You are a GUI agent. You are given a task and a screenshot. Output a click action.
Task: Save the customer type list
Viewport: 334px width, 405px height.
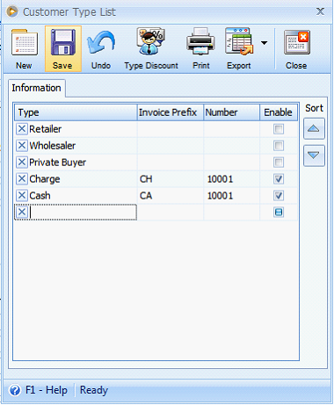(x=62, y=48)
